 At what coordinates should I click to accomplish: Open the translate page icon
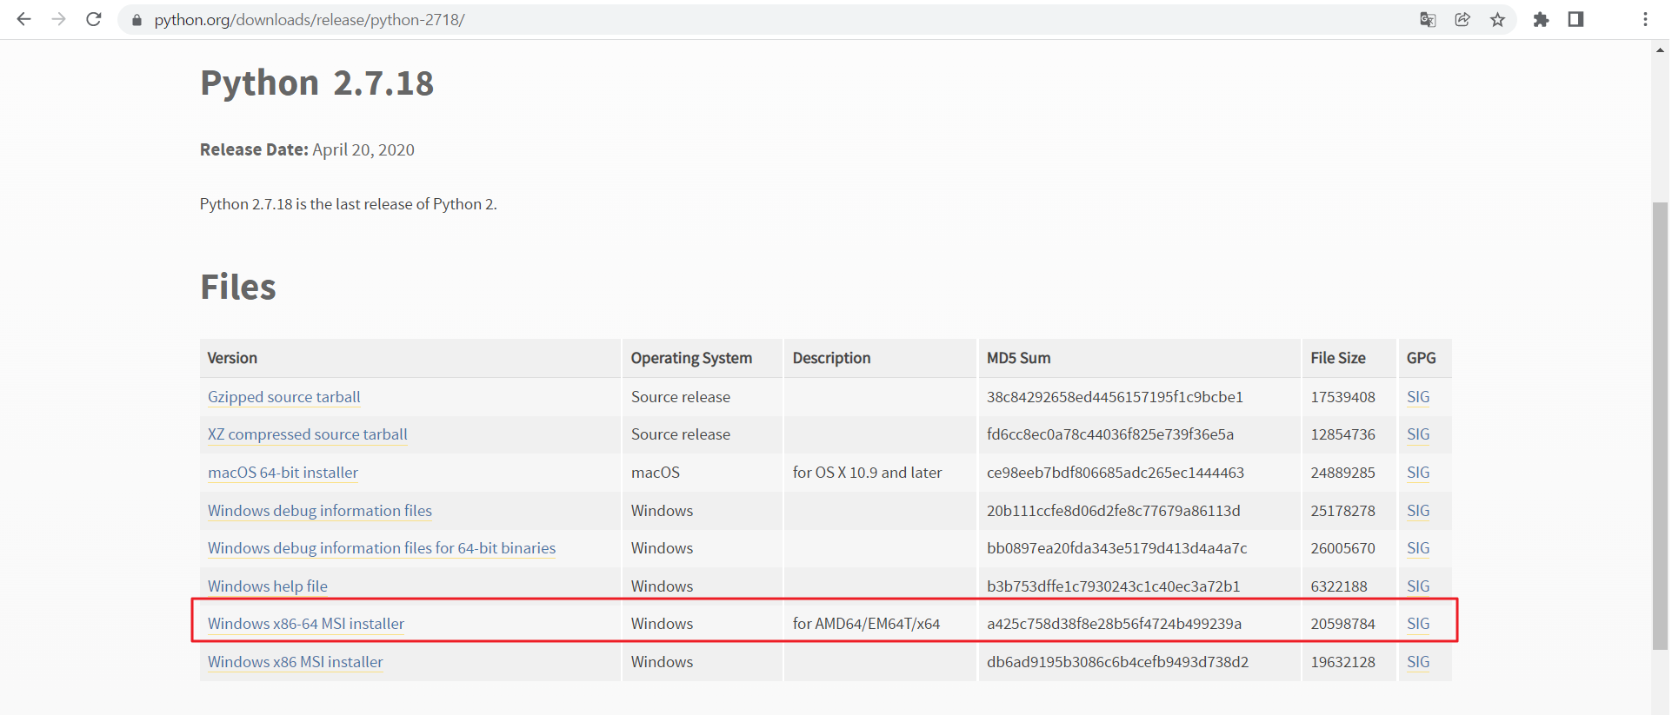pos(1428,19)
